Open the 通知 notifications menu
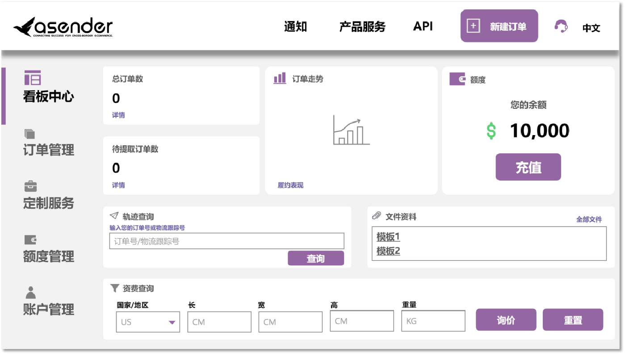The image size is (625, 354). pos(295,27)
